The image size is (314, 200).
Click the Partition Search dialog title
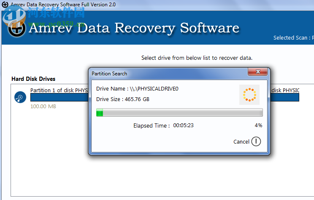tap(109, 74)
